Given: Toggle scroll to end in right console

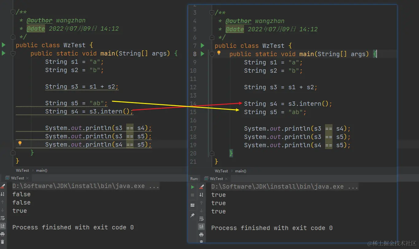Looking at the screenshot, I should (201, 227).
